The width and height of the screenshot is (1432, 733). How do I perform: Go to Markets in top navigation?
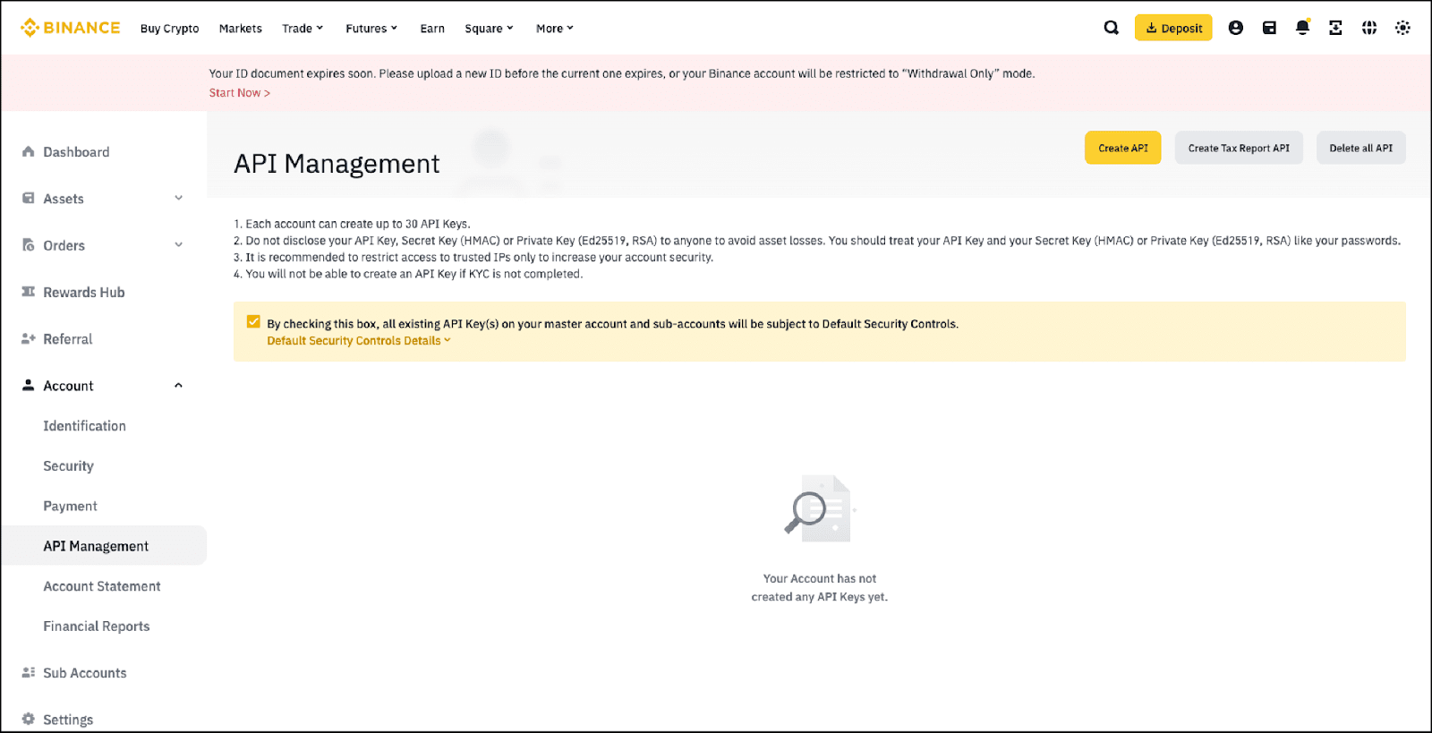pyautogui.click(x=241, y=29)
